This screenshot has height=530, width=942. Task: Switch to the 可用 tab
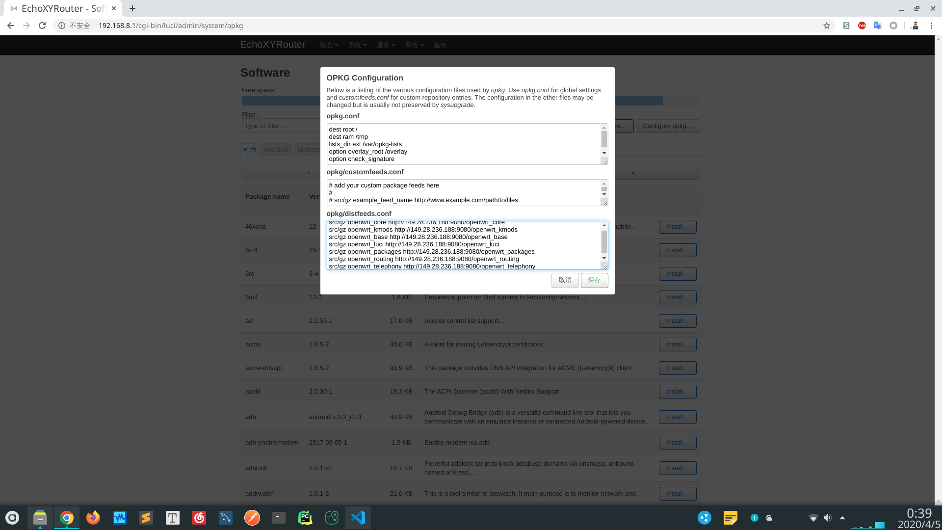pos(250,149)
